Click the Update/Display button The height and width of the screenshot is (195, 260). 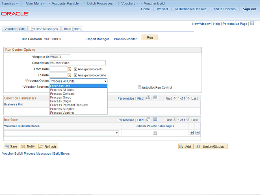[x=211, y=146]
